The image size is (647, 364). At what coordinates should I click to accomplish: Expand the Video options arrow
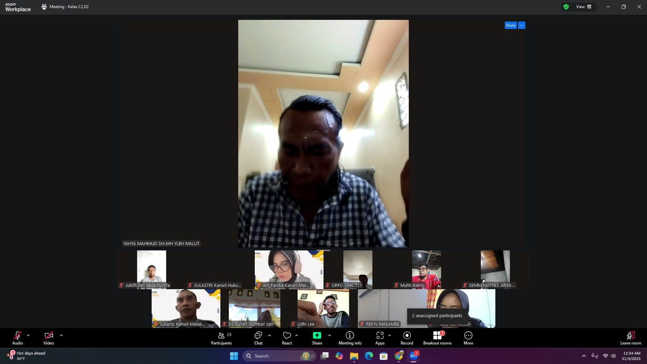(61, 335)
